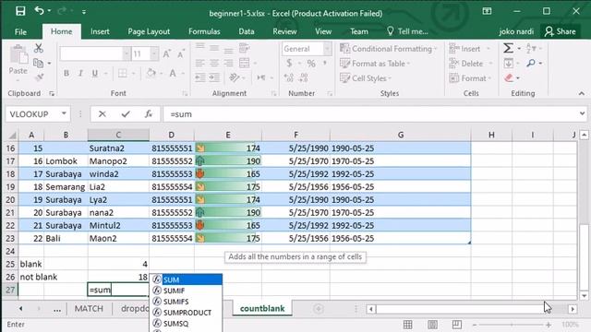Click the Cut scissors icon

click(x=39, y=48)
